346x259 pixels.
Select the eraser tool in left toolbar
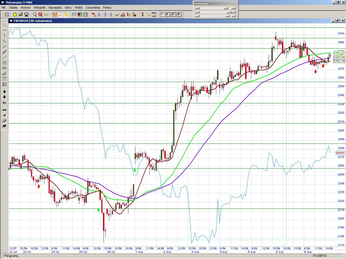coord(5,121)
